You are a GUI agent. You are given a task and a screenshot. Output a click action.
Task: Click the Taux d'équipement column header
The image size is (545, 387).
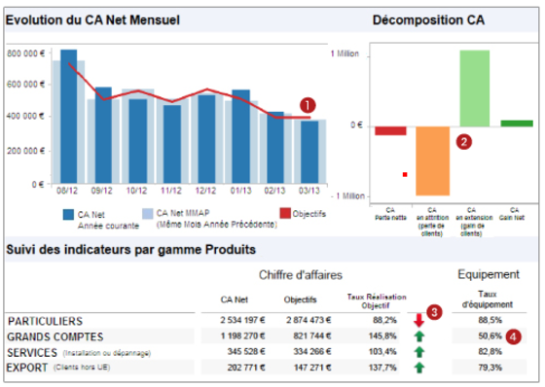click(x=487, y=299)
